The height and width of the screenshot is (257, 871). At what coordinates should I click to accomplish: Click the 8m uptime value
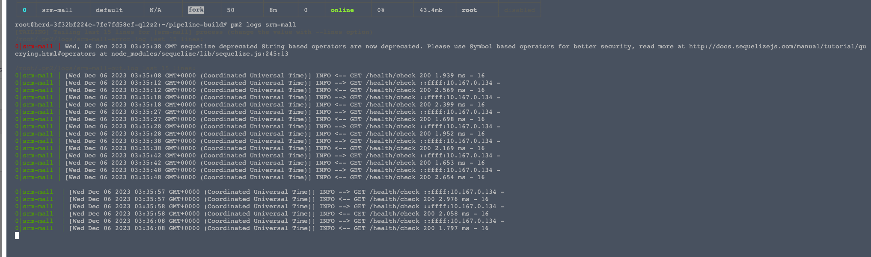click(x=273, y=10)
